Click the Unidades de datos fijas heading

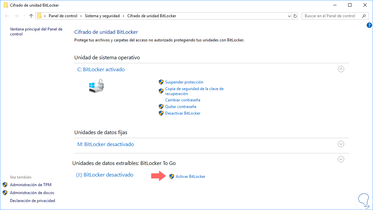click(x=101, y=132)
